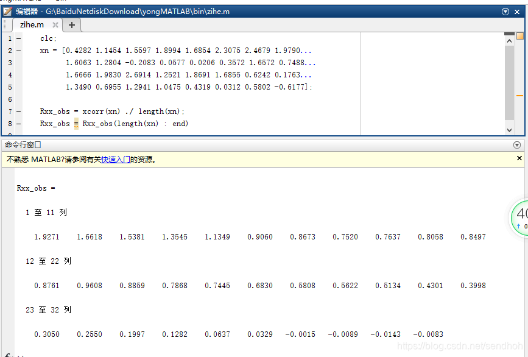Click output value -0.0015

click(300, 335)
